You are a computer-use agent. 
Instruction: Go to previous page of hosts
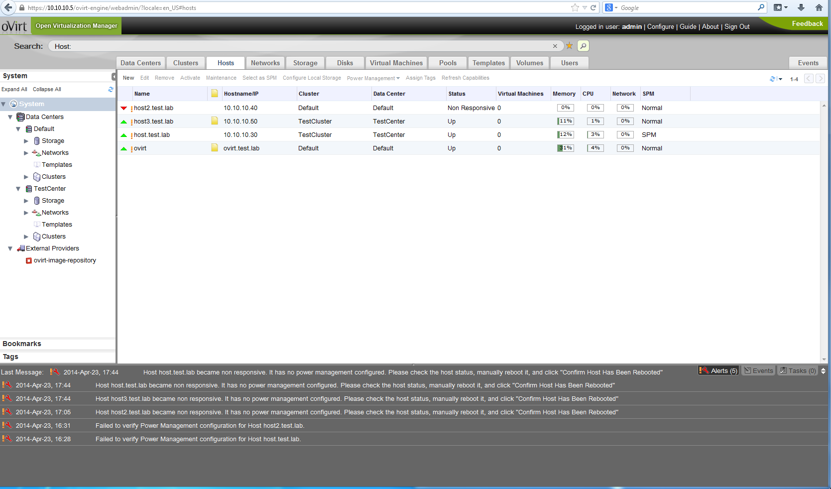pos(809,79)
